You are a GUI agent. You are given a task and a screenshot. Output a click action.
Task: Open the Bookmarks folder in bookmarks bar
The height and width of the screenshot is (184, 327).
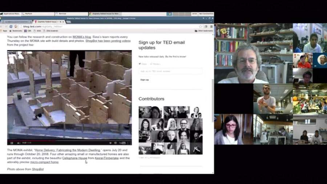(x=16, y=31)
